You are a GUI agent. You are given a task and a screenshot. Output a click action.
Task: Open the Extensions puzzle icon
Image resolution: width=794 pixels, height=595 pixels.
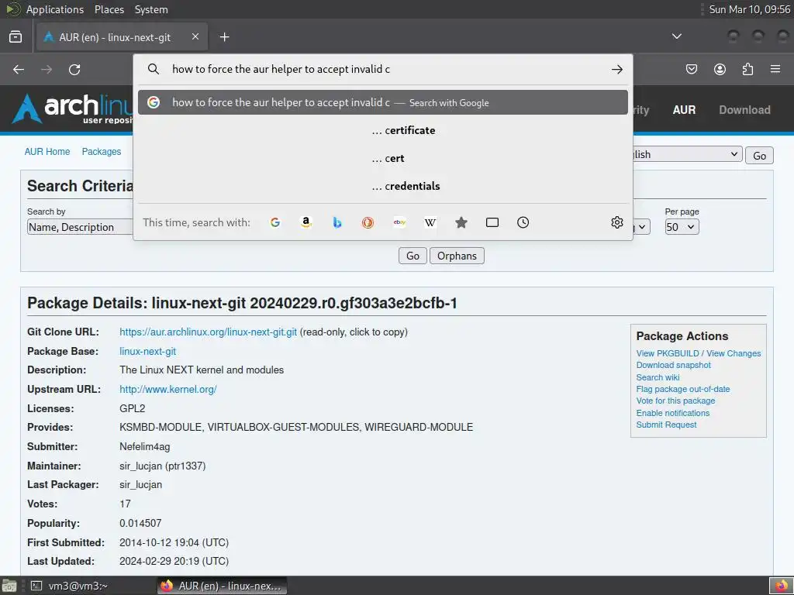tap(747, 69)
